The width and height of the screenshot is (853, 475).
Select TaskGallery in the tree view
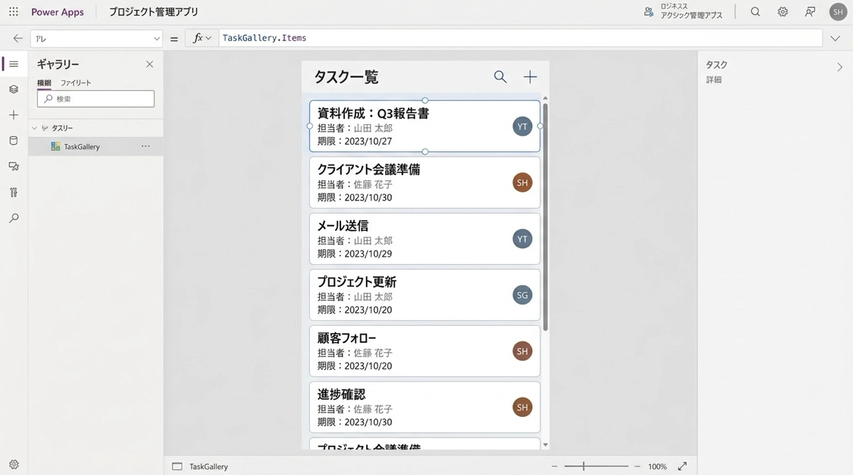point(82,147)
